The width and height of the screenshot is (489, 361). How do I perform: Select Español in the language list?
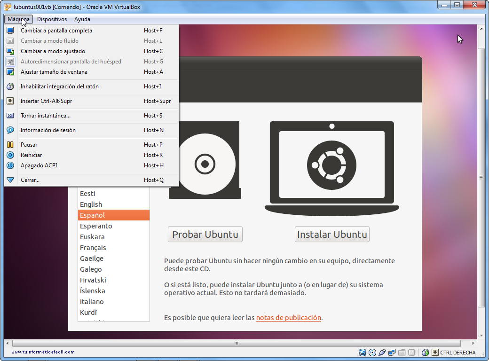(113, 215)
